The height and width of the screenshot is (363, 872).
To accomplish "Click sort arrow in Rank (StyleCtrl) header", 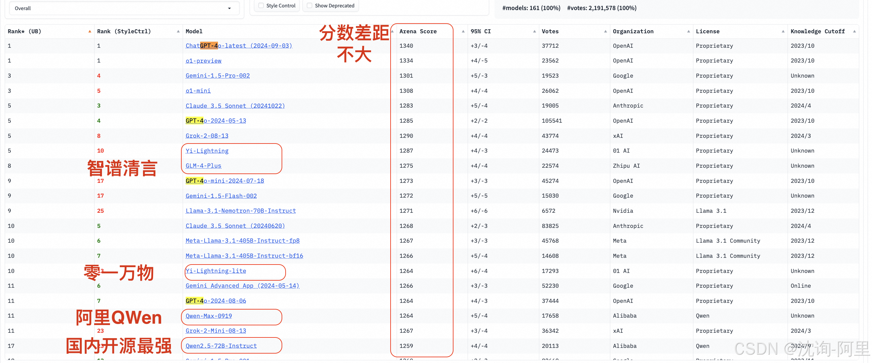I will [178, 32].
